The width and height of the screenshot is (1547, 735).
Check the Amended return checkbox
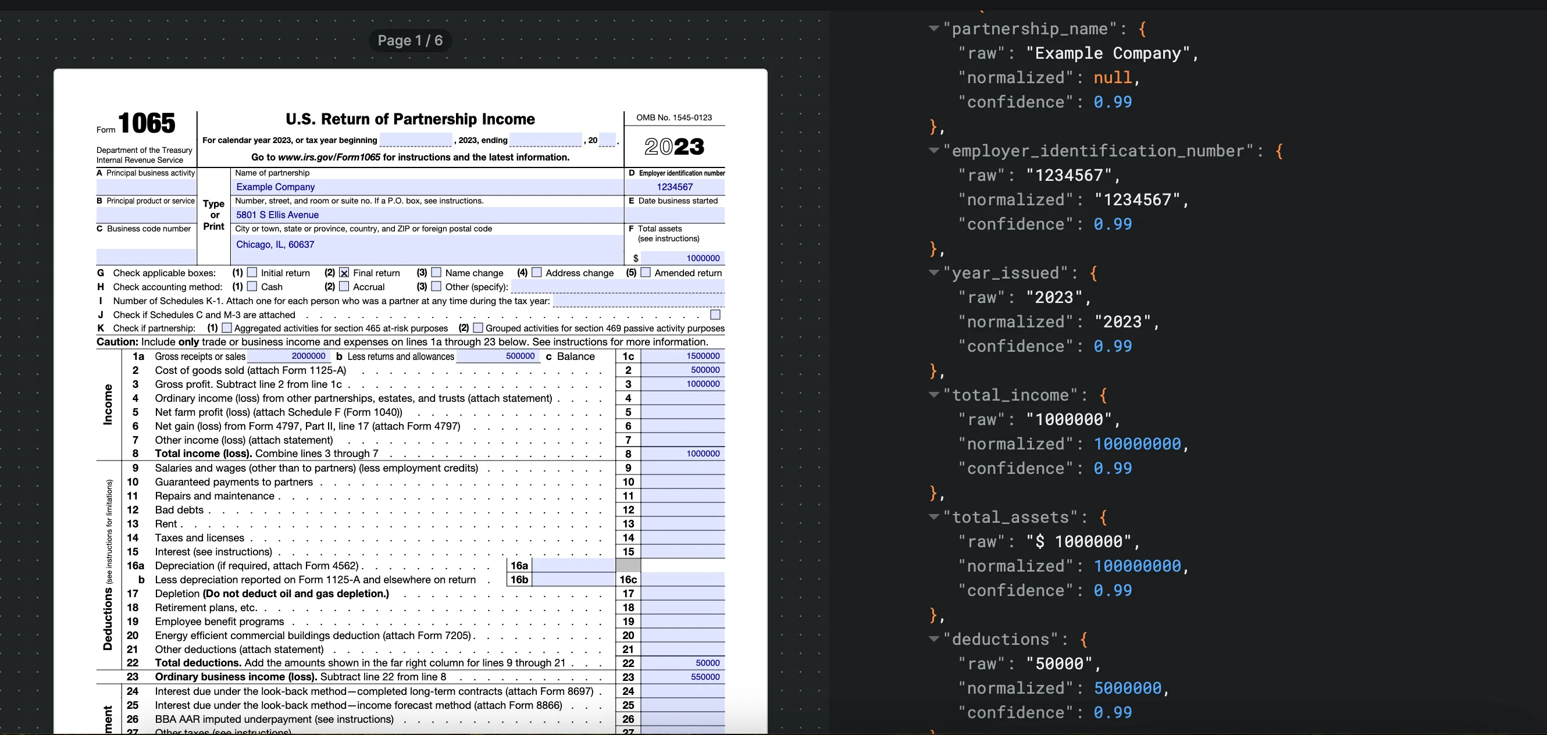646,273
